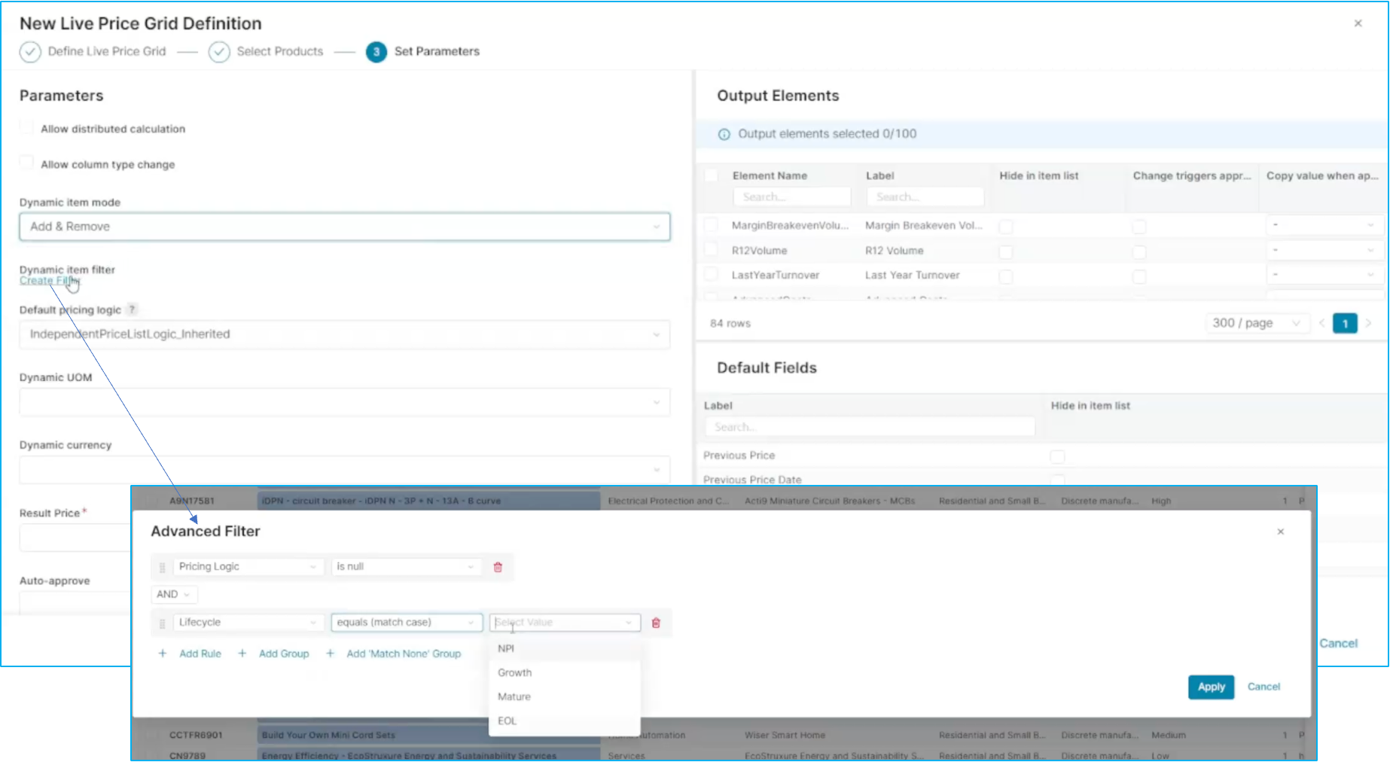Enable Allow distributed calculation checkbox

click(x=26, y=127)
